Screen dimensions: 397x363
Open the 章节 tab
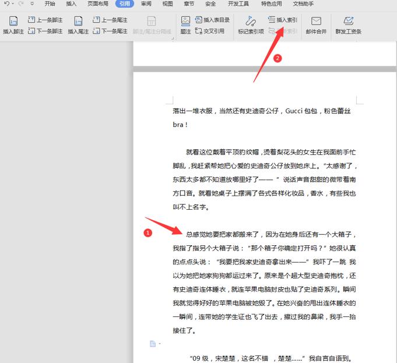click(189, 3)
